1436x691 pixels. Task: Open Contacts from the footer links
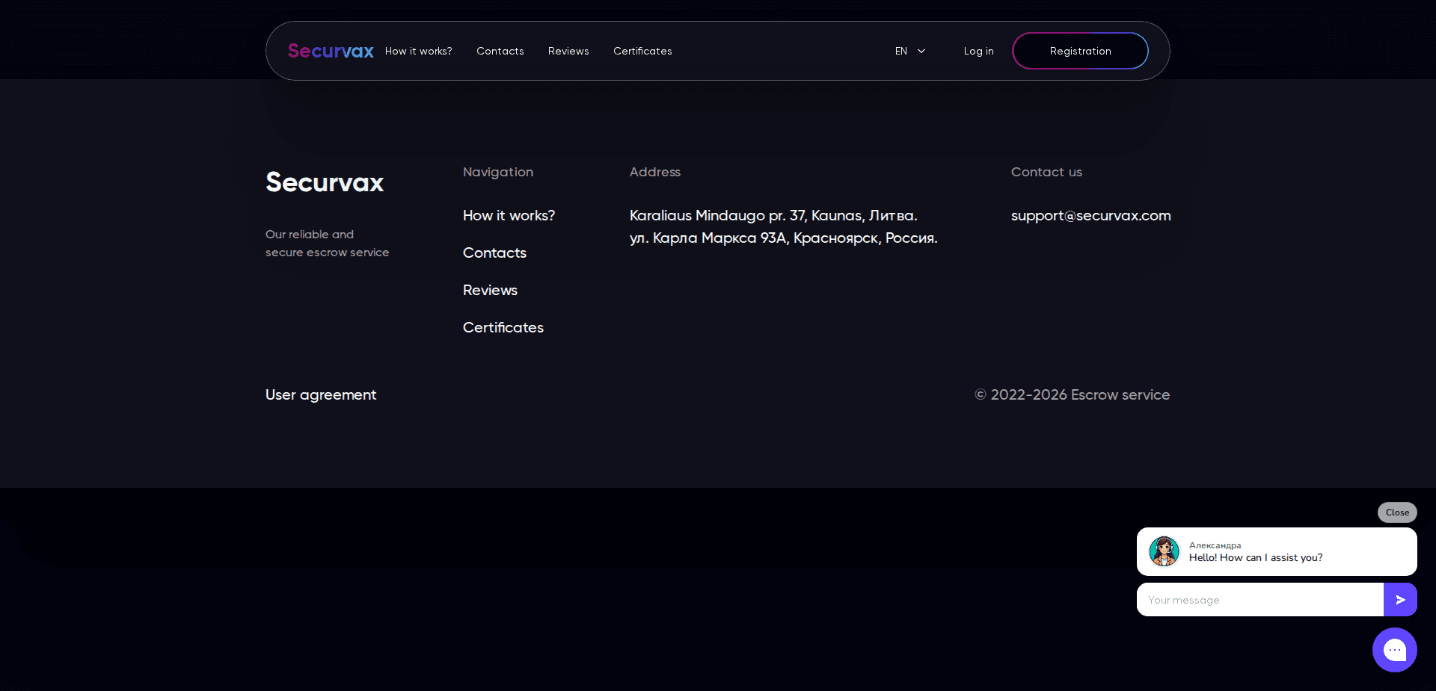click(494, 252)
